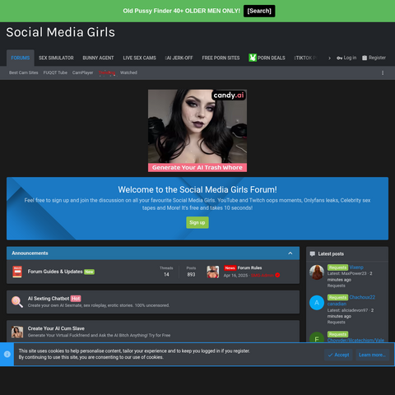The height and width of the screenshot is (395, 395).
Task: Click the candy.ai banner image
Action: click(x=197, y=131)
